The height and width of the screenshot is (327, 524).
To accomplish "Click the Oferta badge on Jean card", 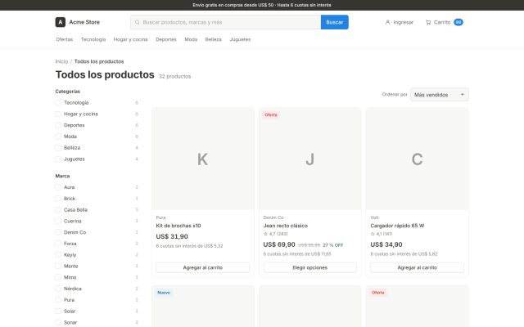I will (x=271, y=114).
